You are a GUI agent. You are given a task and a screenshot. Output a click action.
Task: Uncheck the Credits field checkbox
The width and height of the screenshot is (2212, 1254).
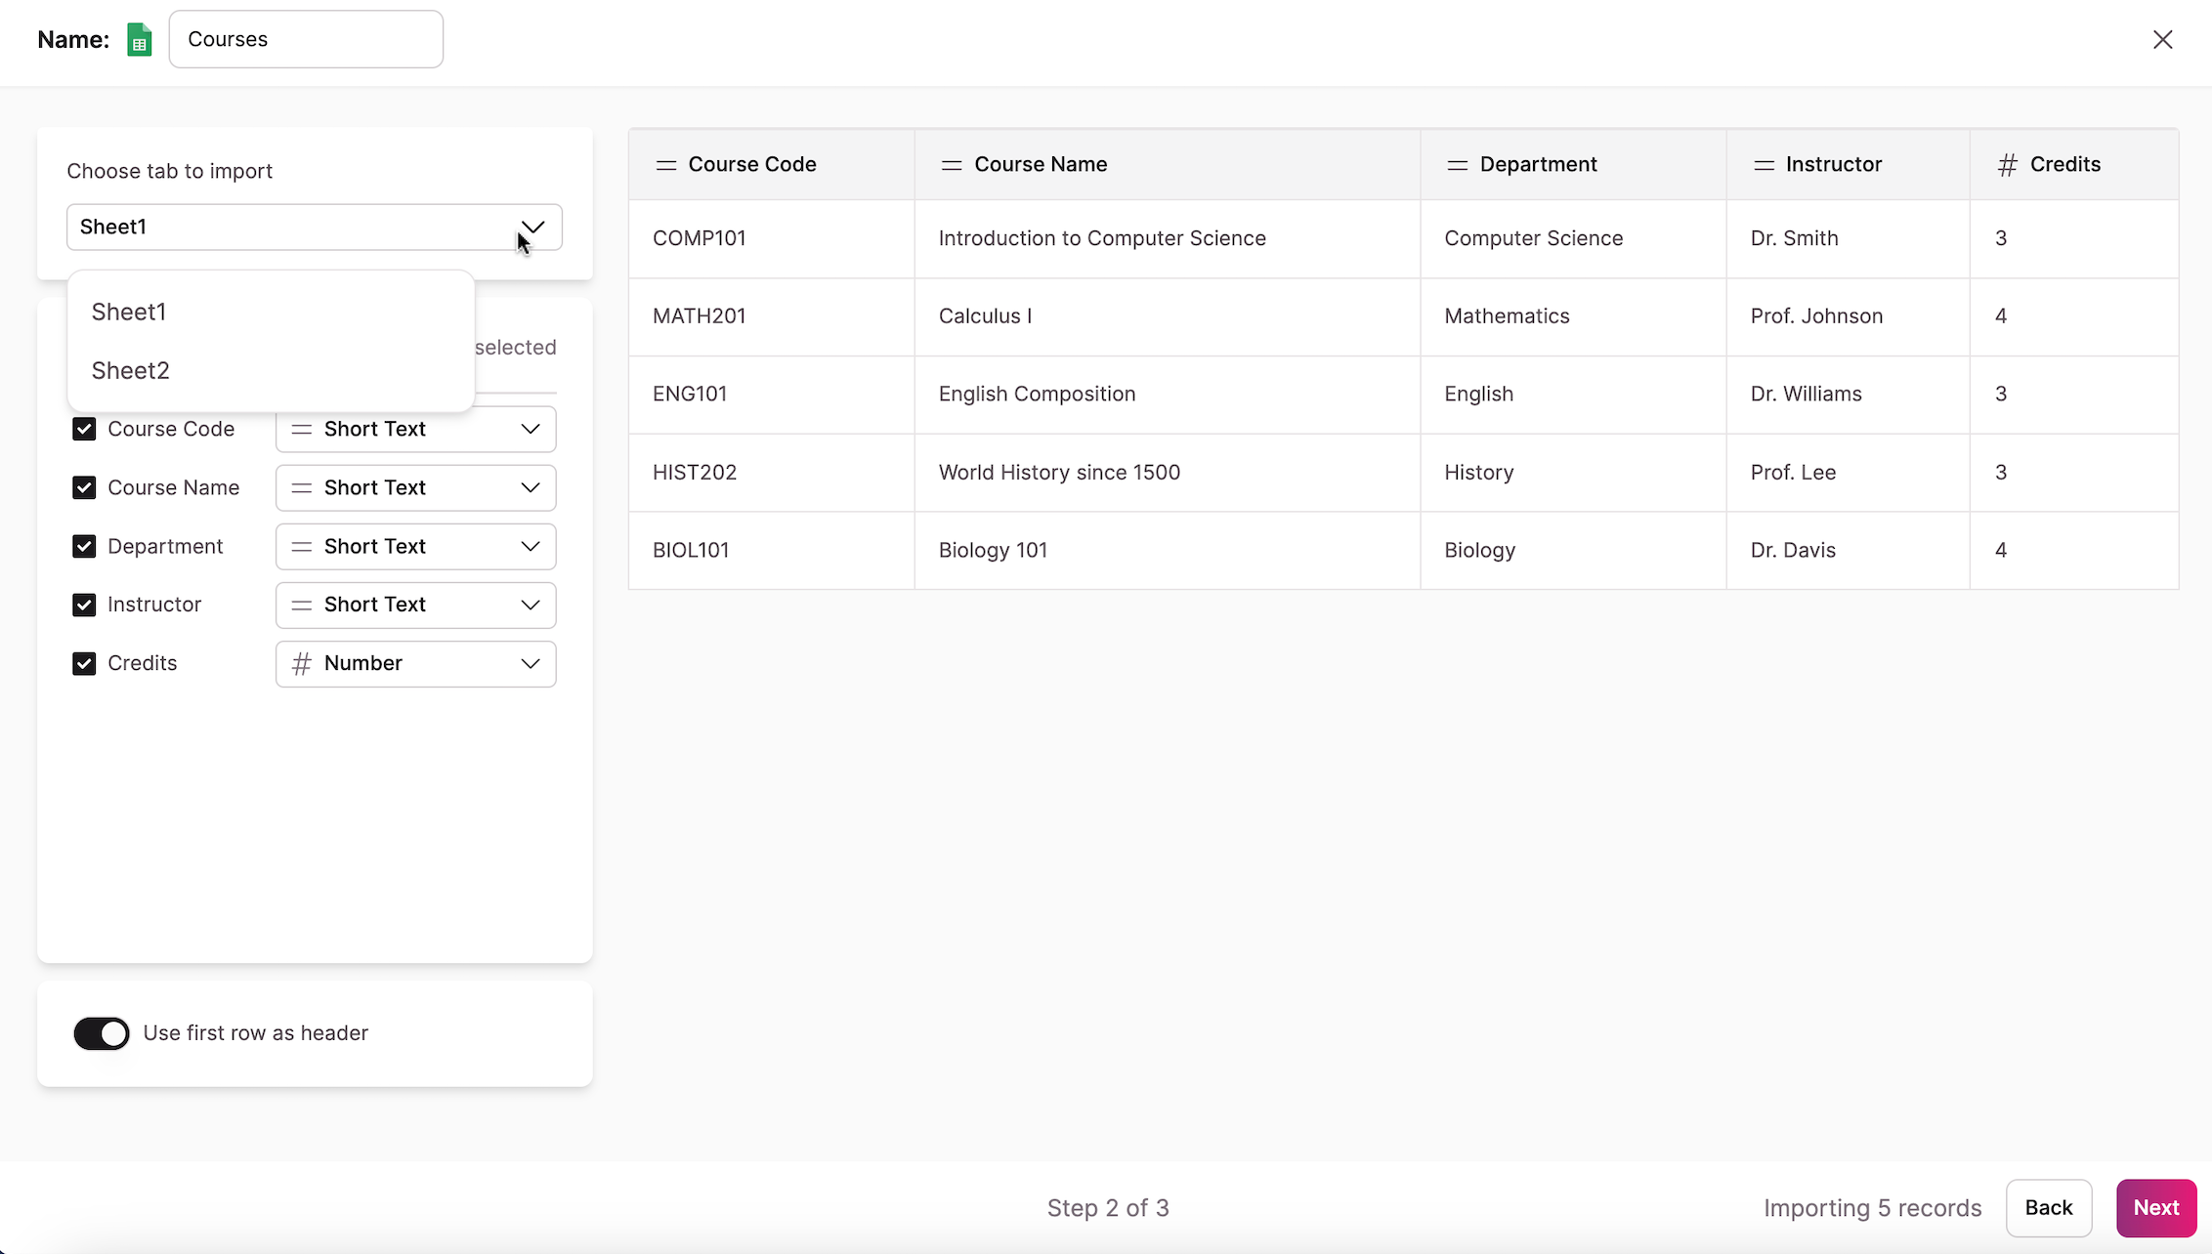84,663
